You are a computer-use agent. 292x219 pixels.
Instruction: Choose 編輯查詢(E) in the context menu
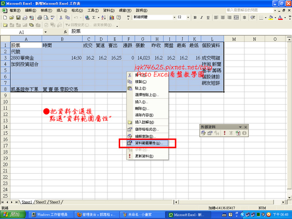click(x=147, y=136)
